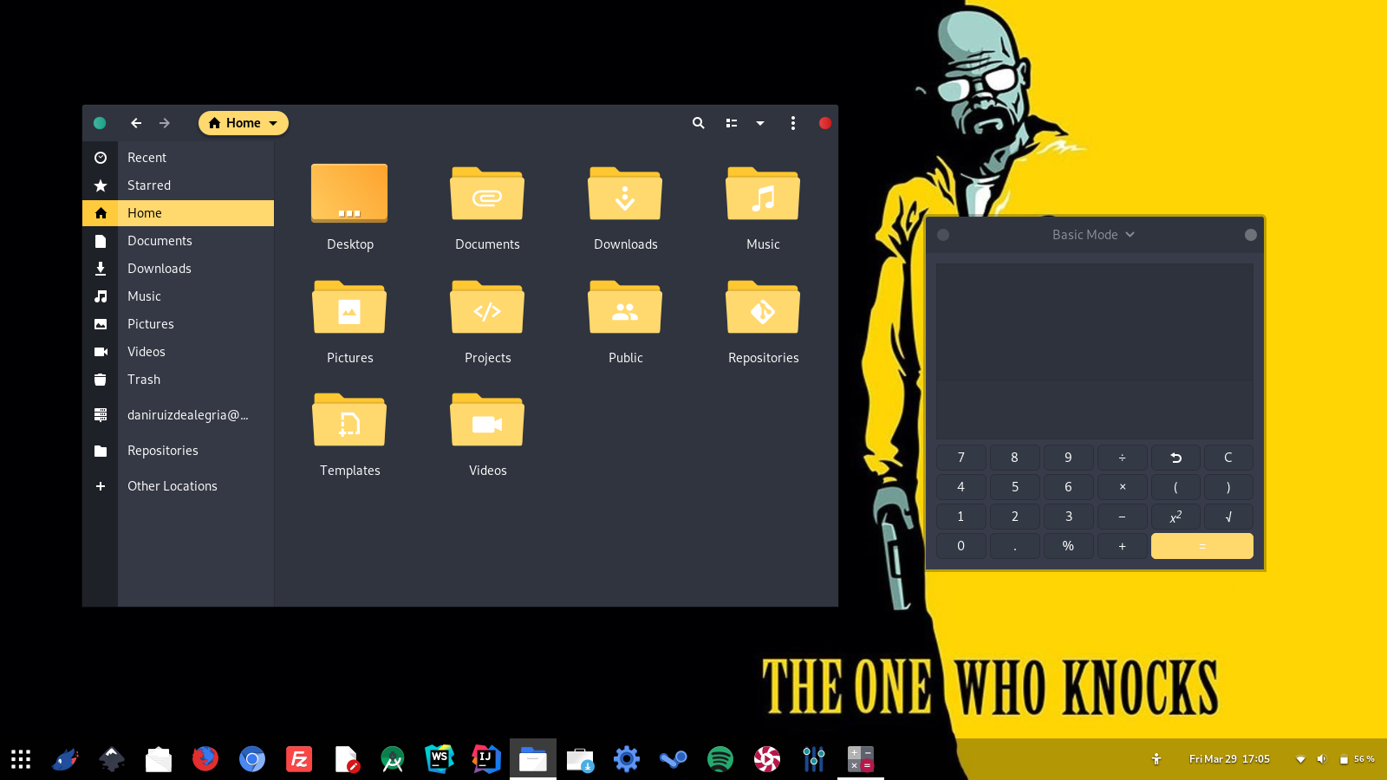
Task: Open the file manager three-dot menu
Action: point(793,123)
